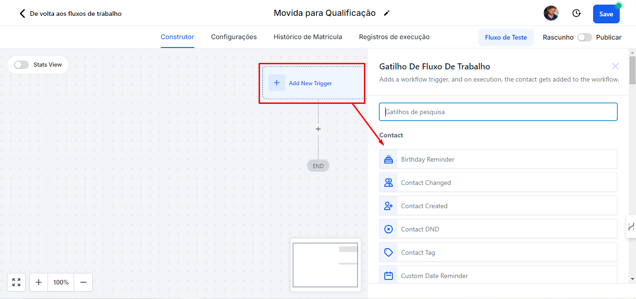Zoom out with the minus button
Screen dimensions: 636x299
[x=83, y=282]
